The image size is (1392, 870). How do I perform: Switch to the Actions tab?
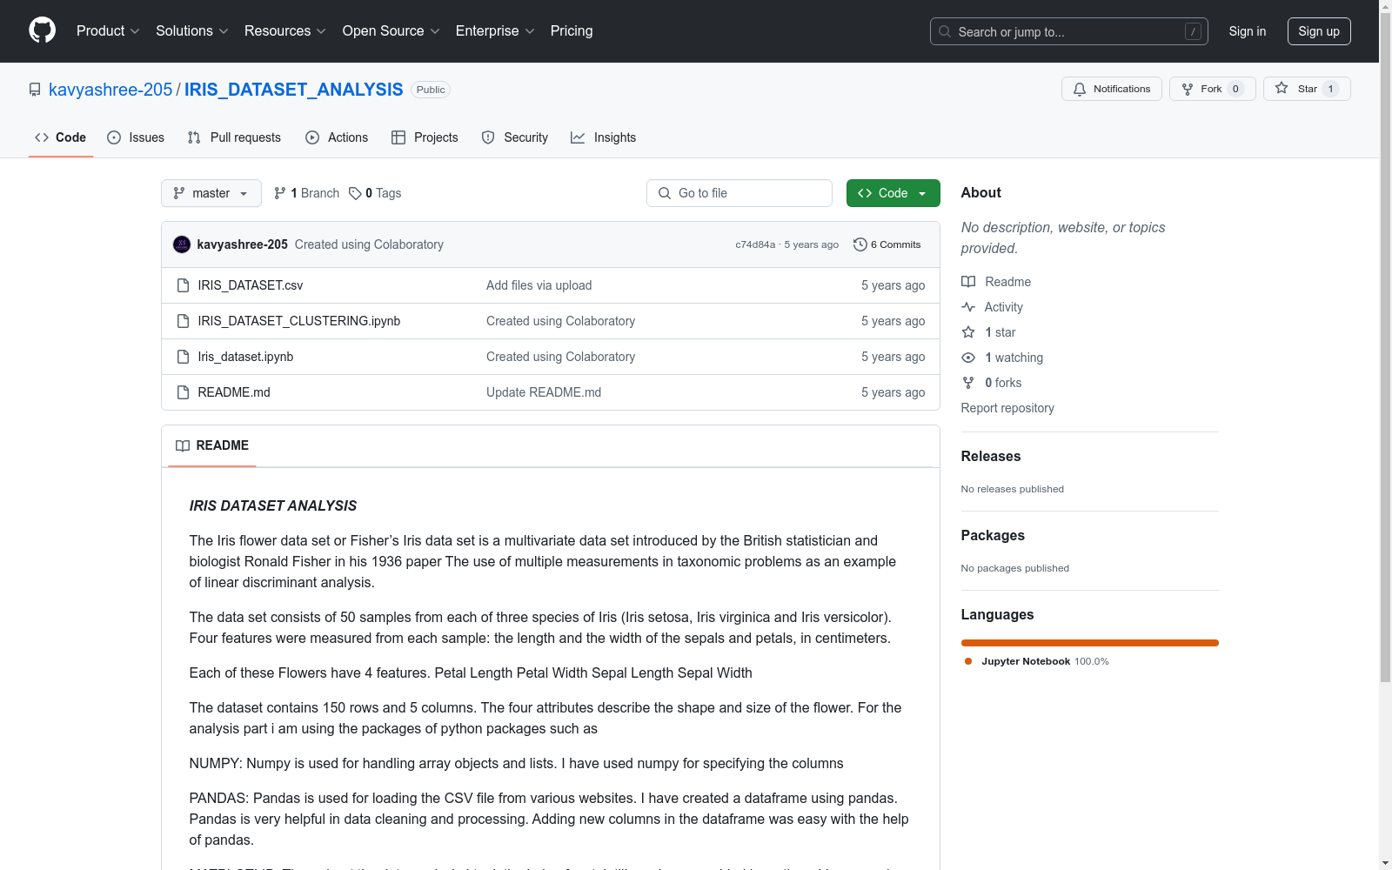coord(337,137)
